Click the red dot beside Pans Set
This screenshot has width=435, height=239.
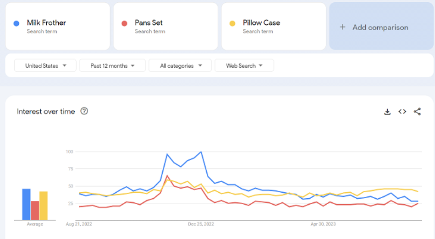[x=124, y=23]
